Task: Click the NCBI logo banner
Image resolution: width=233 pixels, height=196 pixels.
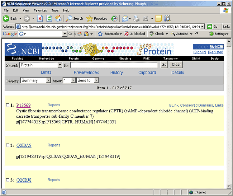Action: (x=23, y=50)
